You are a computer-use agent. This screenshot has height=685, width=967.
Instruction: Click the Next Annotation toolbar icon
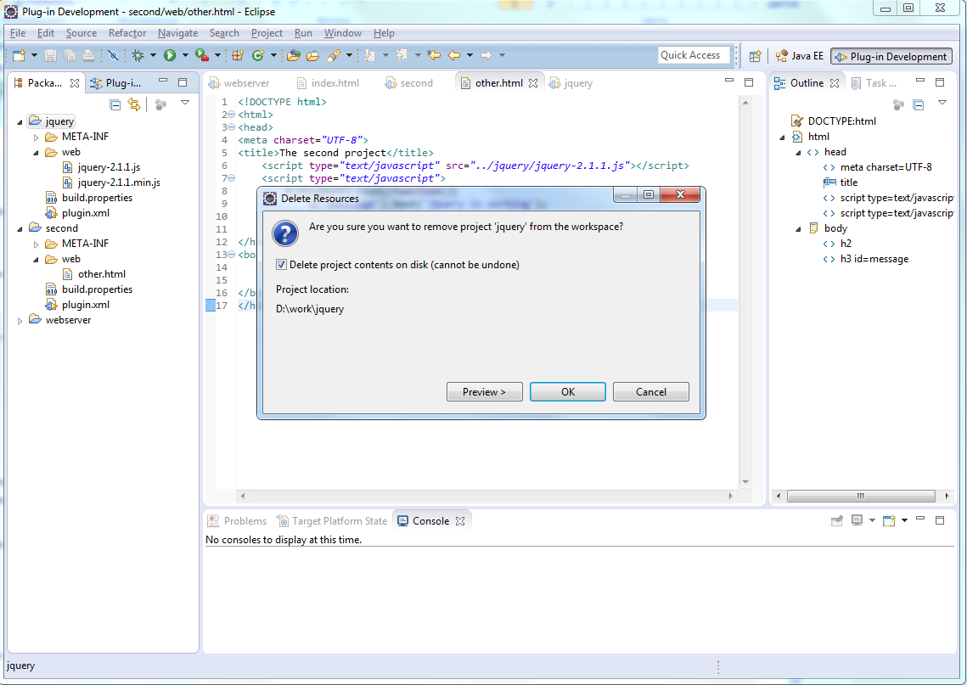tap(370, 55)
